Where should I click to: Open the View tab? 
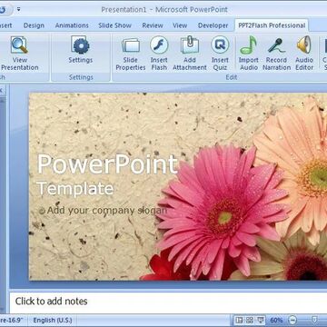coord(180,25)
